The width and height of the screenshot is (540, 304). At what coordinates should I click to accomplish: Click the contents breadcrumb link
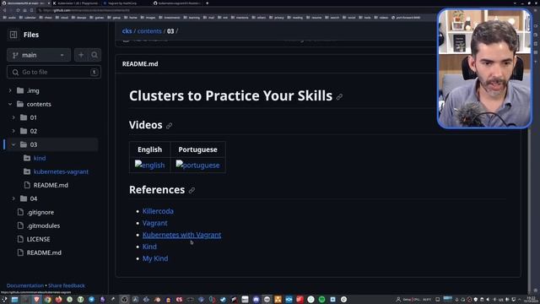149,31
